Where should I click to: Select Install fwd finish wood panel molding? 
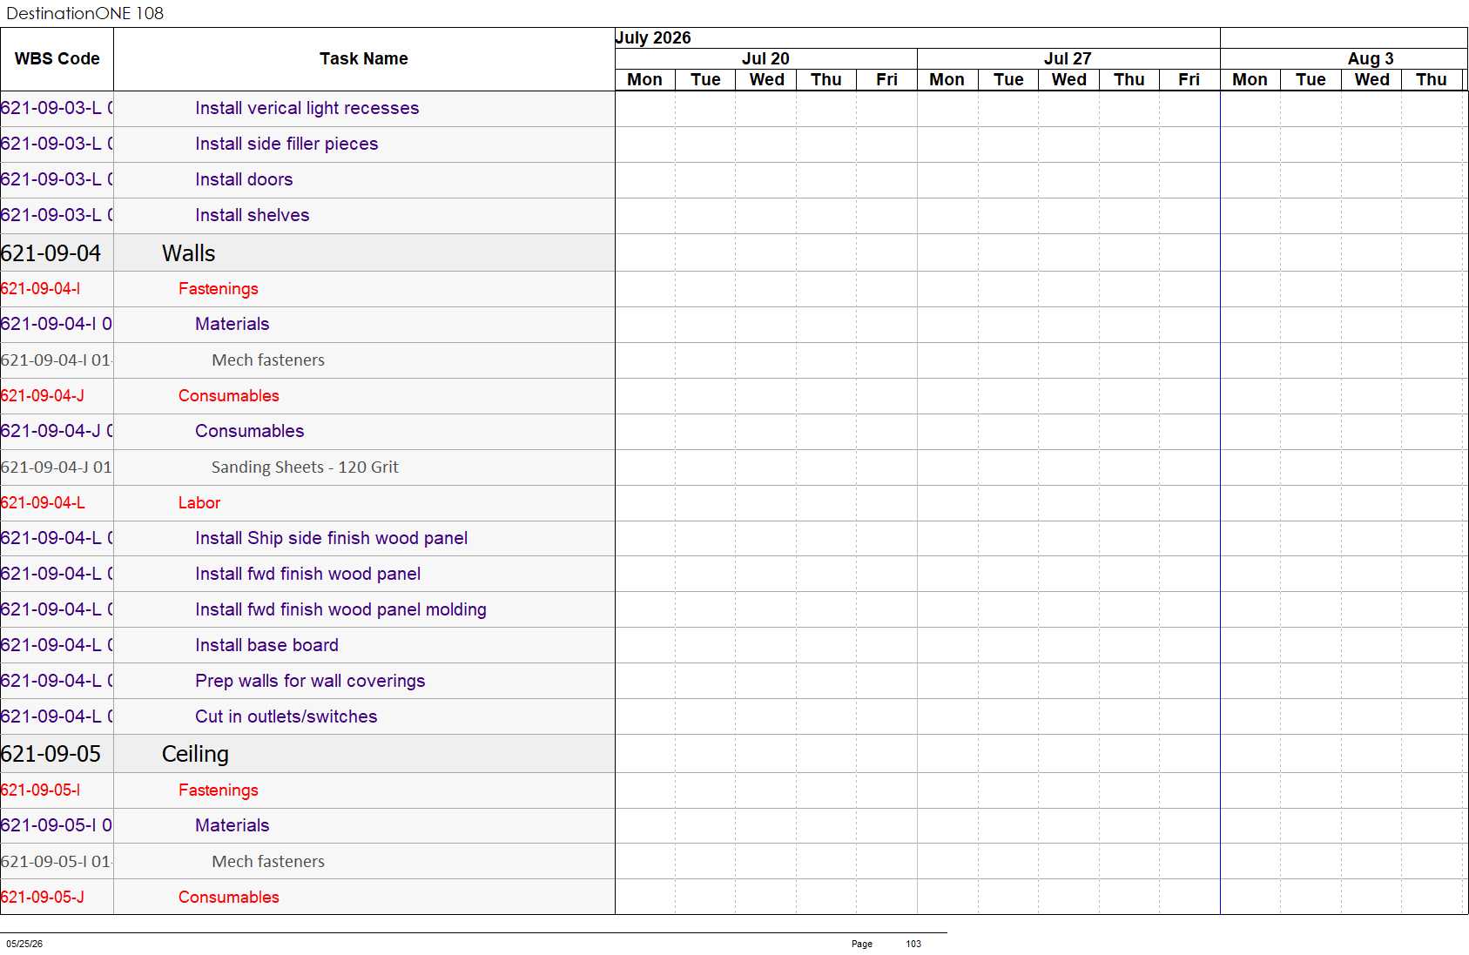(340, 609)
